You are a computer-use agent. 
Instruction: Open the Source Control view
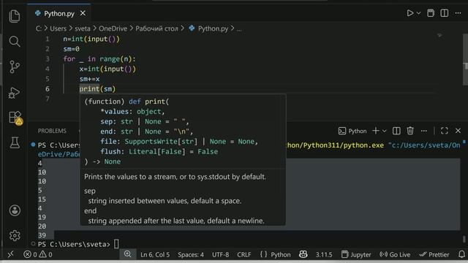coord(15,66)
